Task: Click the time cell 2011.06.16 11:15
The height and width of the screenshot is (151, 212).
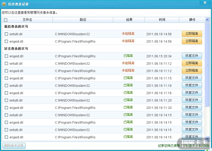Action: click(x=159, y=78)
